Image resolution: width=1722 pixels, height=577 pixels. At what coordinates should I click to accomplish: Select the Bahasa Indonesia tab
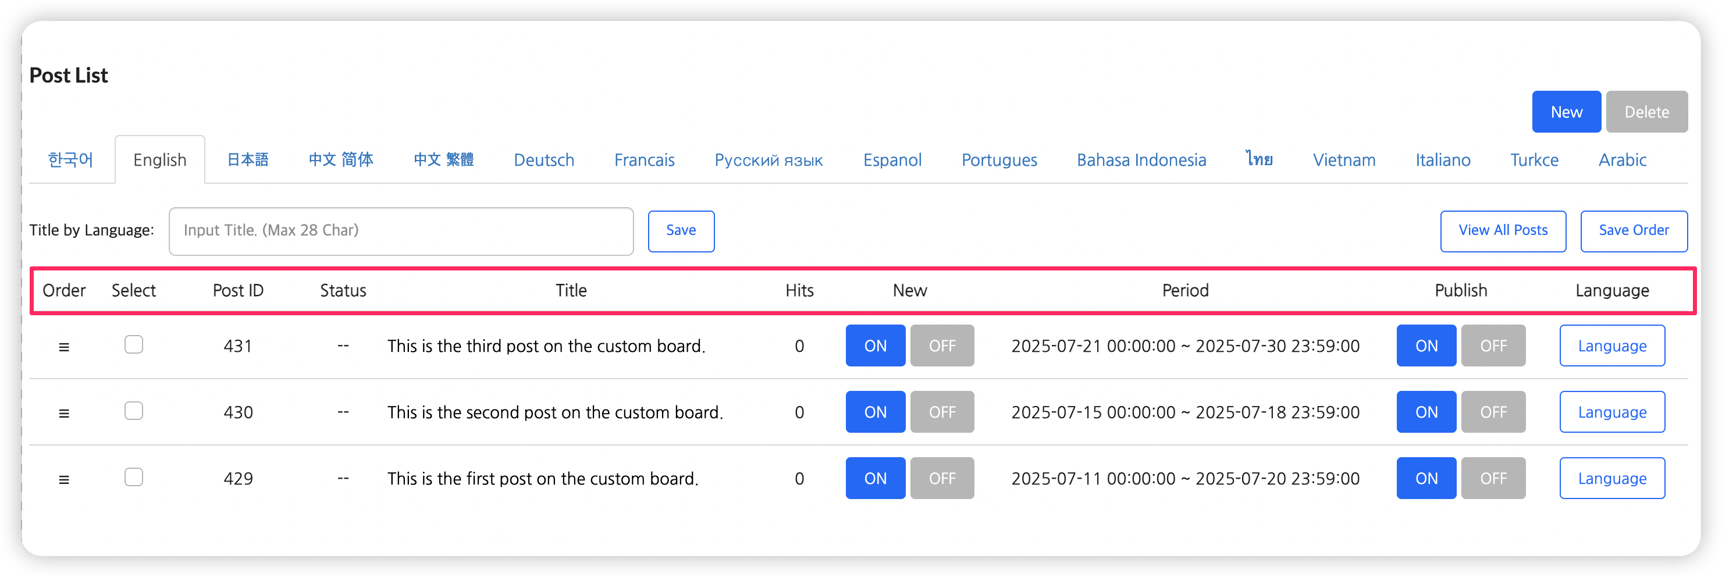[x=1141, y=160]
